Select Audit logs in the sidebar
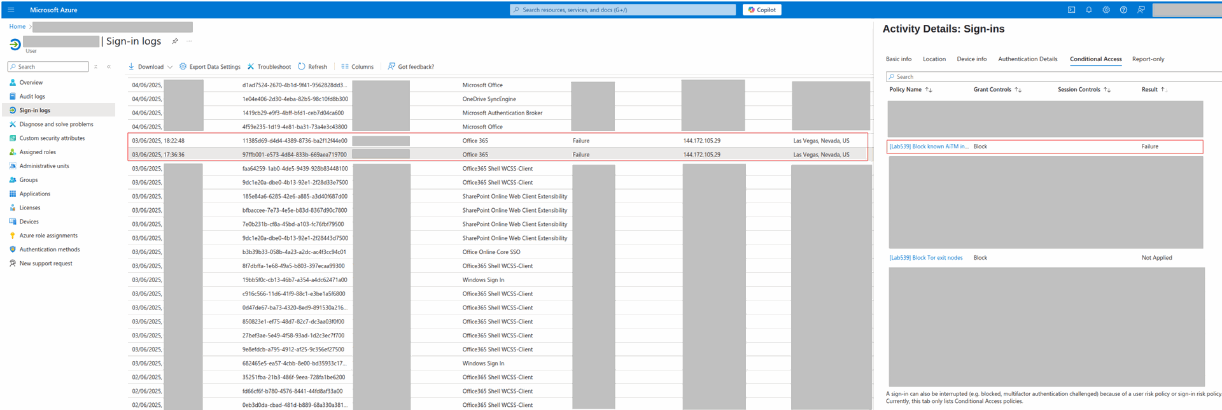This screenshot has width=1222, height=410. tap(32, 97)
